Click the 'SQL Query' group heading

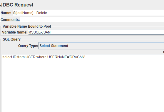tap(12, 39)
